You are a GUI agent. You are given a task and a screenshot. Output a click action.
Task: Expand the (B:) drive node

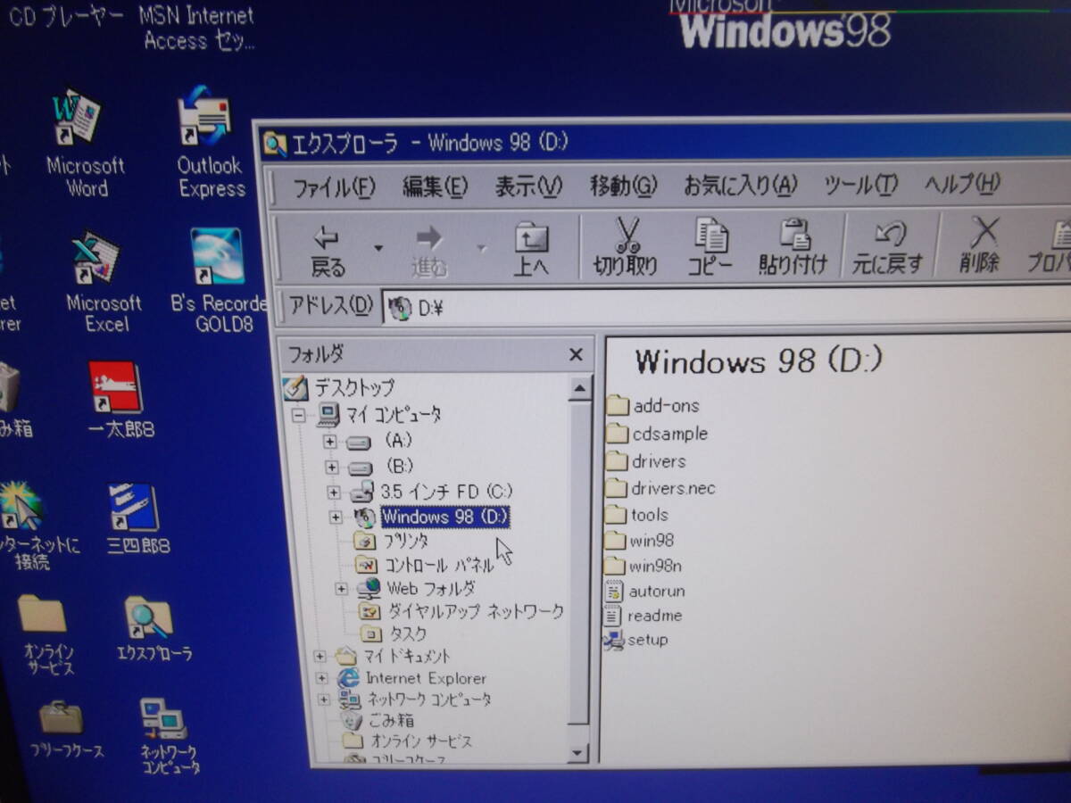pyautogui.click(x=331, y=467)
